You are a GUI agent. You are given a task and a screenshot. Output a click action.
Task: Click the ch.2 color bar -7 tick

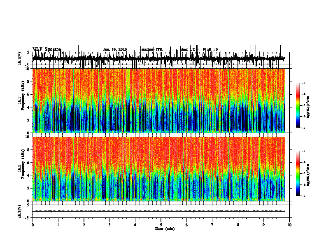[x=304, y=196]
